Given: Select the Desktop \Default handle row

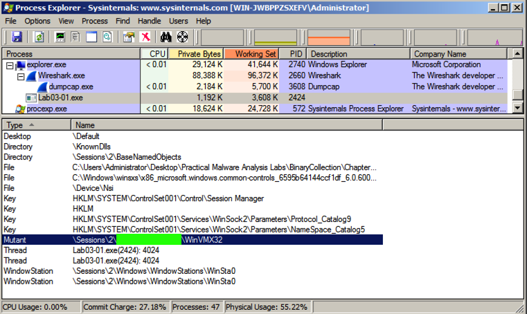Looking at the screenshot, I should [x=193, y=136].
